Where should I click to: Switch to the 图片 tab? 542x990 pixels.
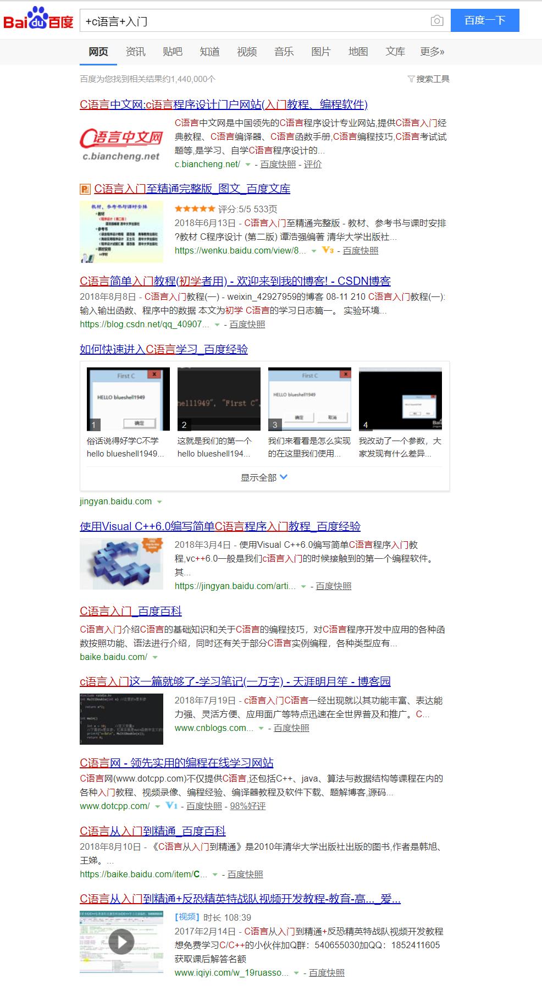(x=321, y=52)
